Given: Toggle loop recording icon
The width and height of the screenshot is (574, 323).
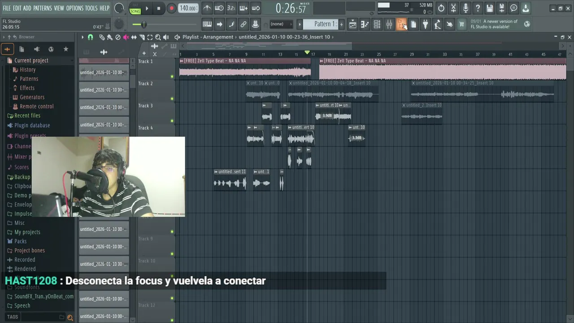Looking at the screenshot, I should coord(256,8).
